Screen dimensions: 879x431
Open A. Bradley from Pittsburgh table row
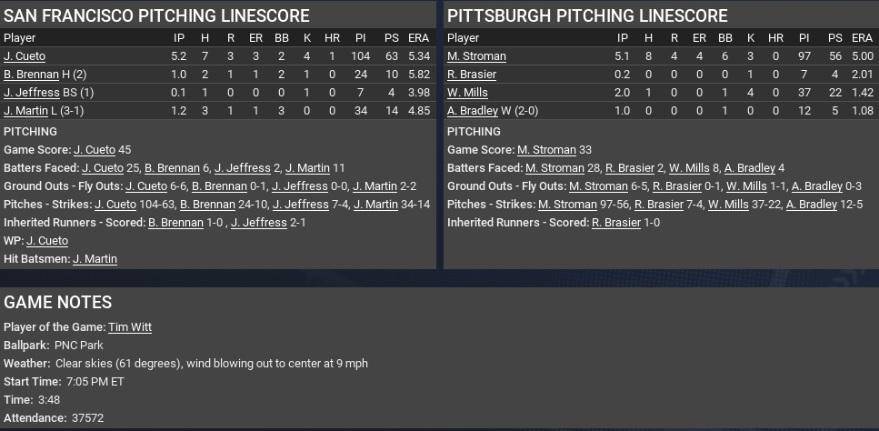(472, 111)
